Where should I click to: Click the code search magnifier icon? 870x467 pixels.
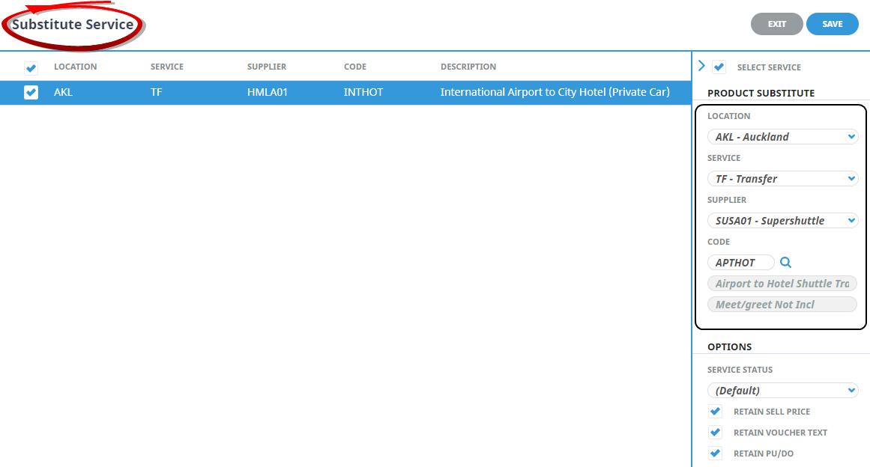(x=785, y=263)
